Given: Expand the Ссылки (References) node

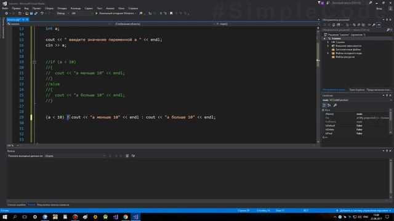Looking at the screenshot, I should tap(328, 42).
